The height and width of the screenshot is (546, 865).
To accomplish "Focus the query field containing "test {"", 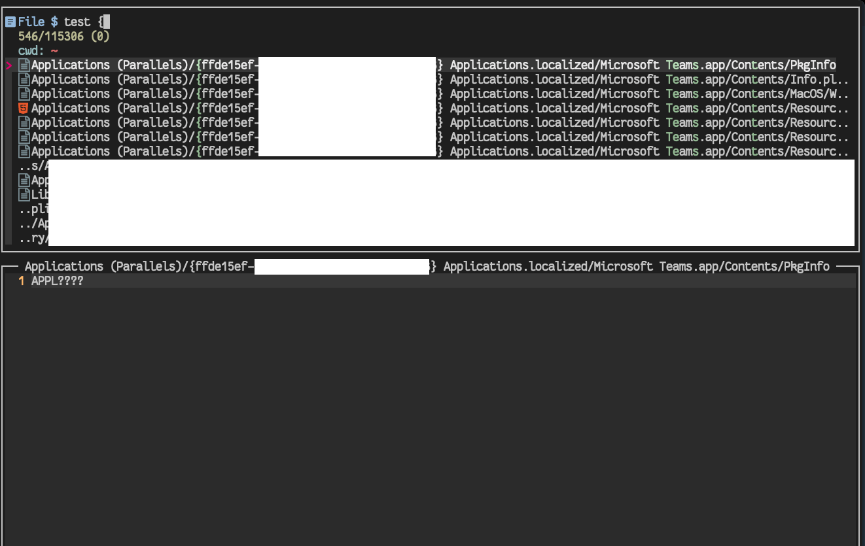I will pos(87,22).
